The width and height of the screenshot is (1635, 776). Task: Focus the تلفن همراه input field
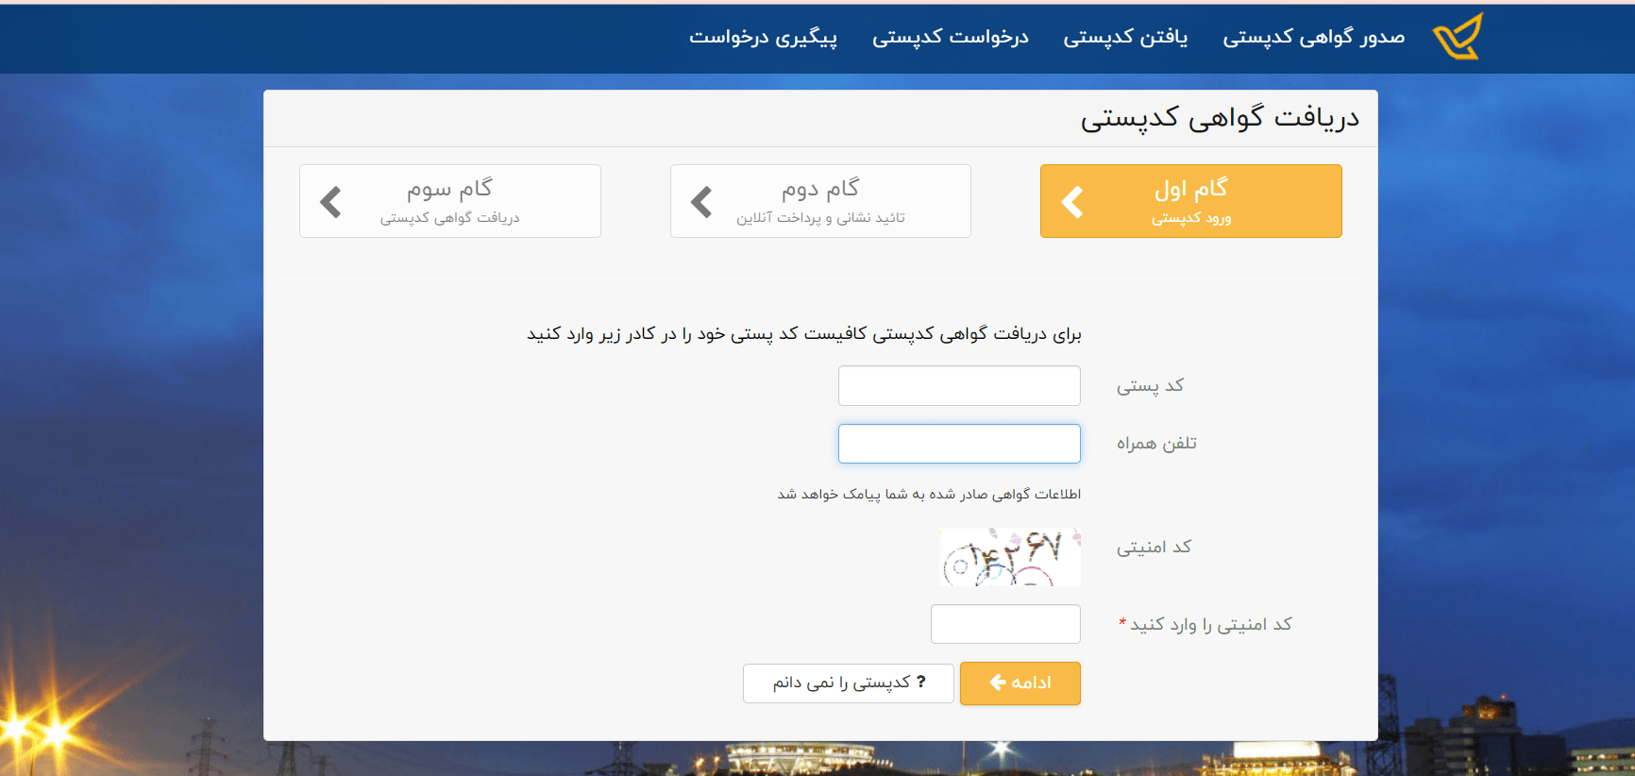(959, 444)
